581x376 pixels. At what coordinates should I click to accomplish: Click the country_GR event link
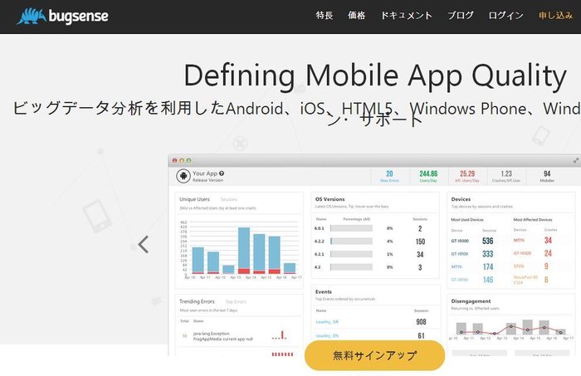click(x=327, y=321)
